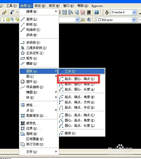Select the 圆环(D) donut icon

click(x=23, y=82)
